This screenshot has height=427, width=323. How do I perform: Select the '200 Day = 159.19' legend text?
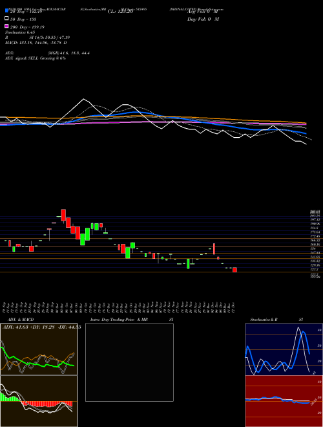coord(28,27)
